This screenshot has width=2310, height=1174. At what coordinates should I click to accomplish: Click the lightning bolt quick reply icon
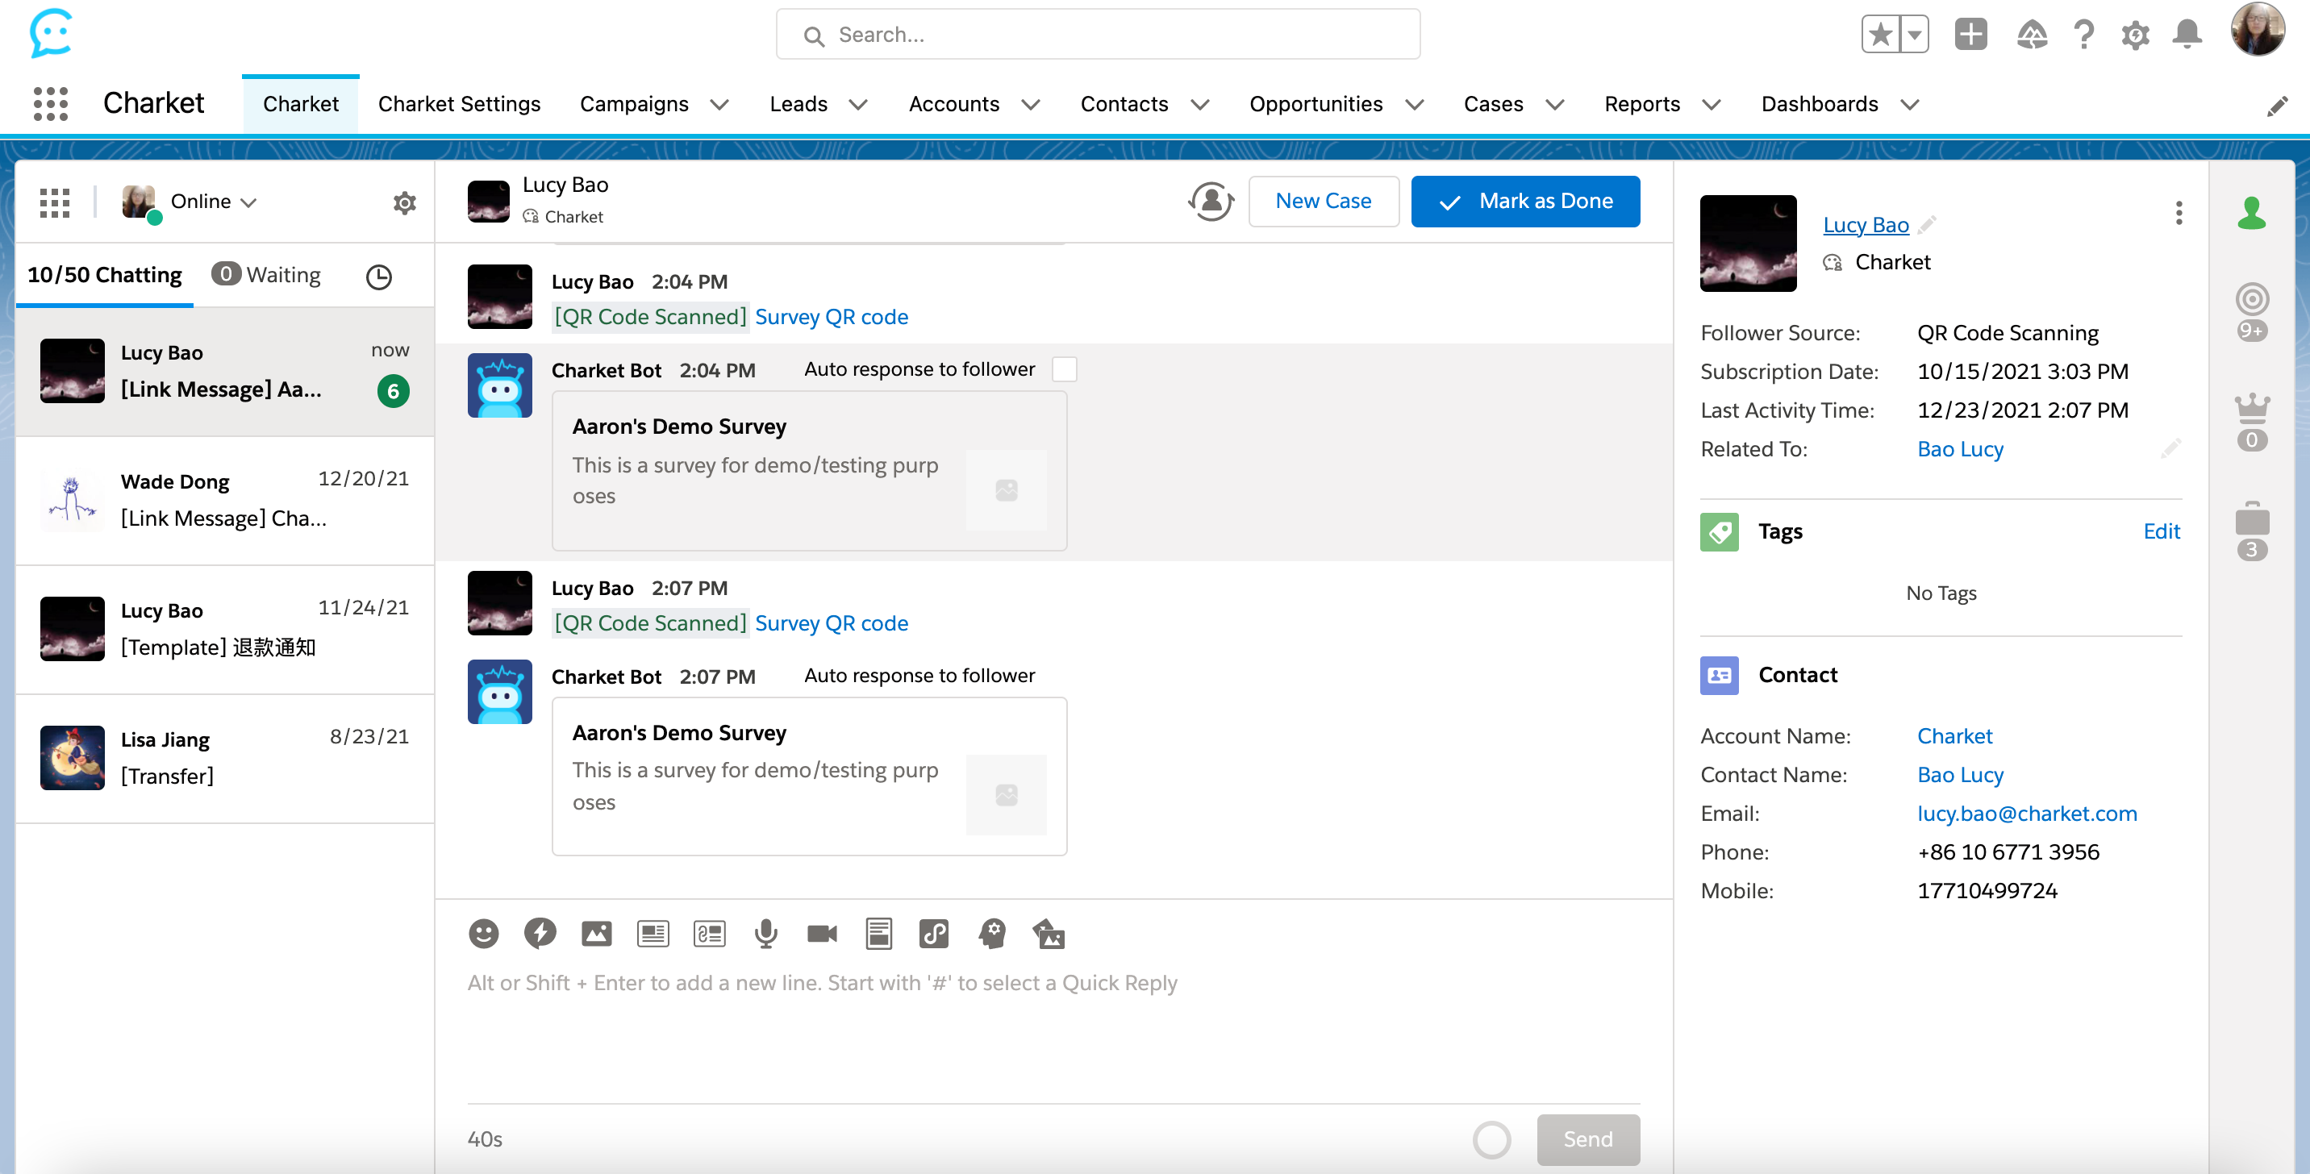(540, 934)
